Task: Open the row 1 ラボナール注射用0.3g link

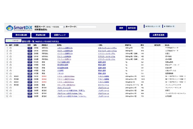Action: 65,48
